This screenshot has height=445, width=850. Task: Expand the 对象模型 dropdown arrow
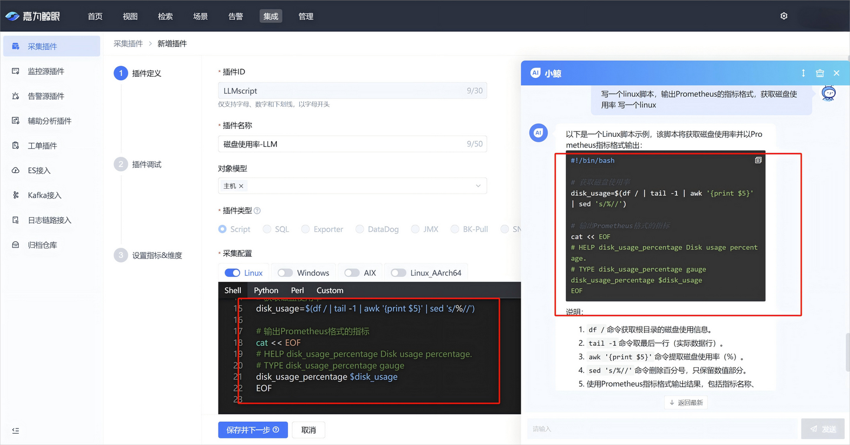pos(478,186)
